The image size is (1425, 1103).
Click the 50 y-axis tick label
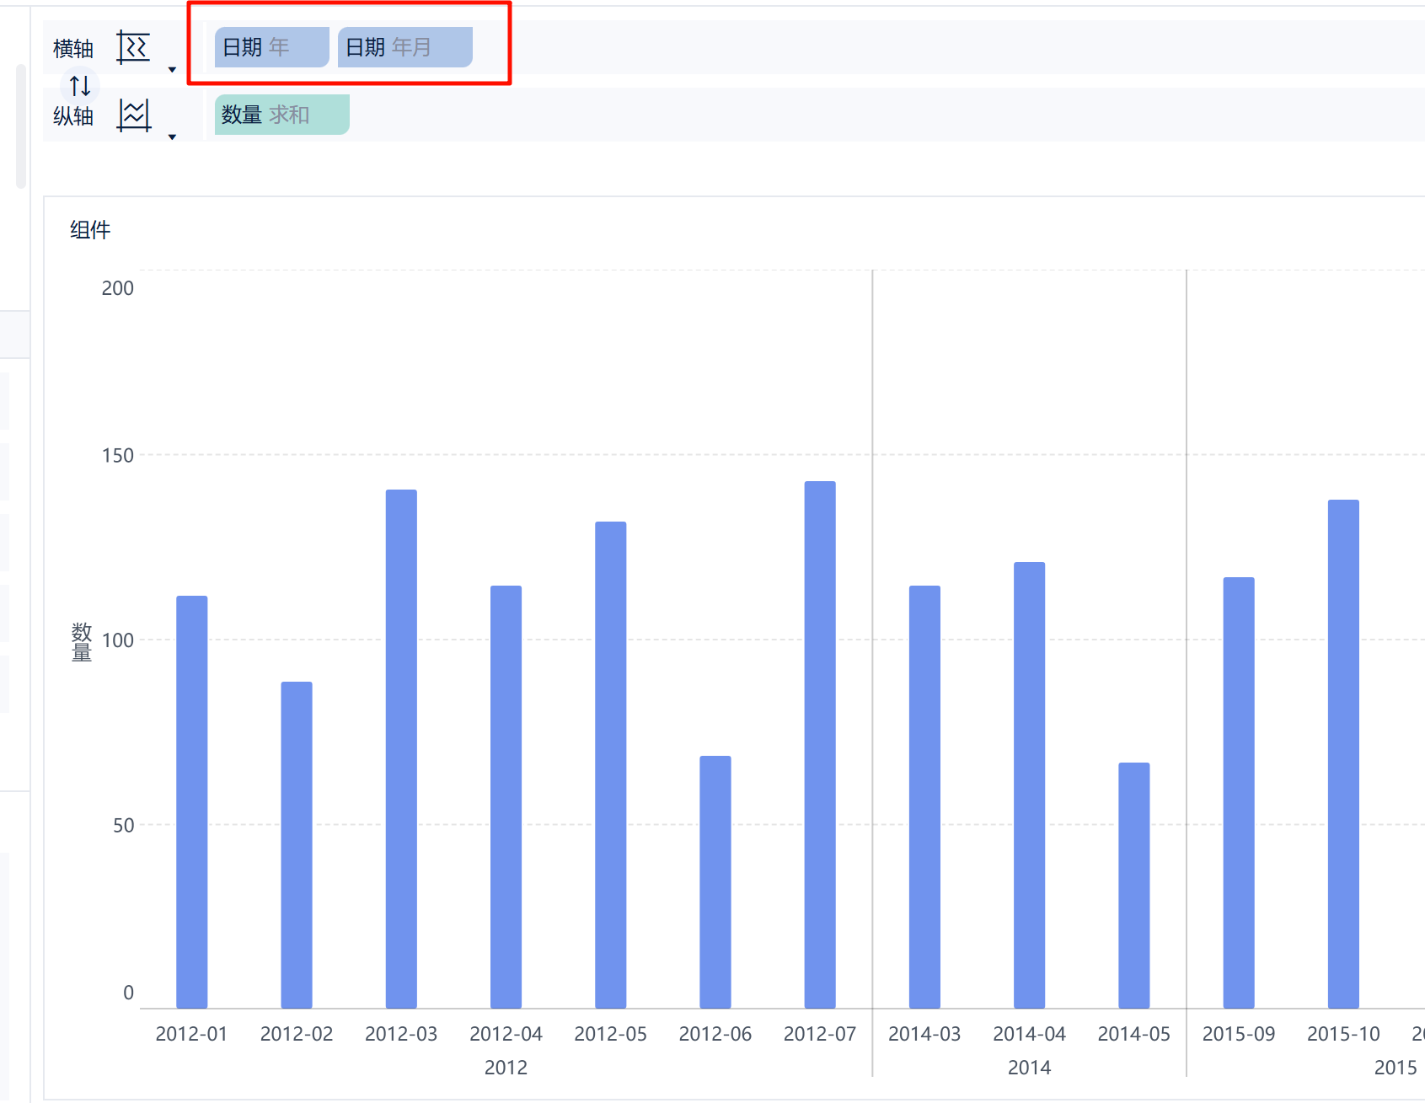123,826
